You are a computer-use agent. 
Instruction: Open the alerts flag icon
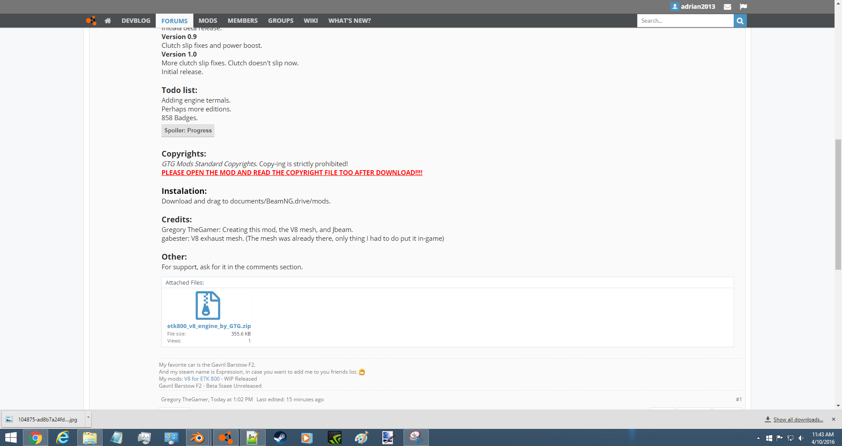tap(743, 7)
